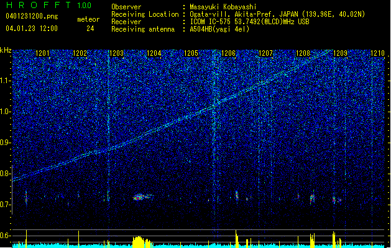Click the "Observer" field label
Viewport: 391px width, 248px height.
pos(126,7)
